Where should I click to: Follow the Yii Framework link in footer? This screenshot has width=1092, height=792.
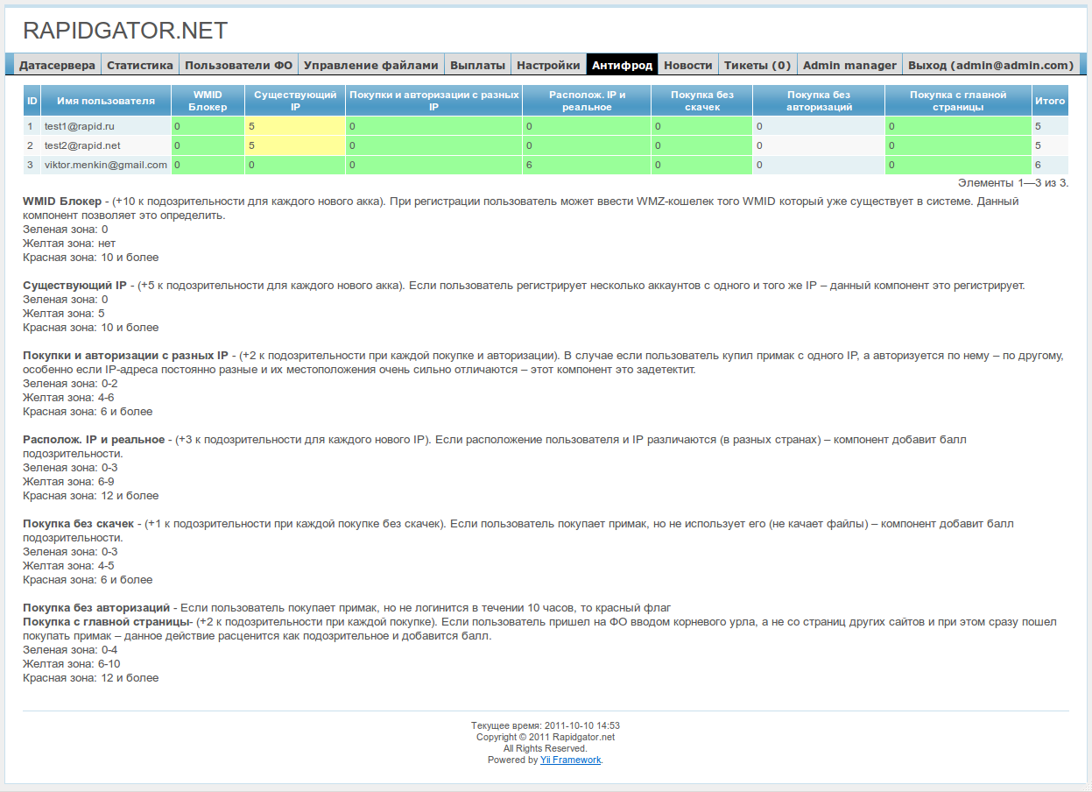570,760
